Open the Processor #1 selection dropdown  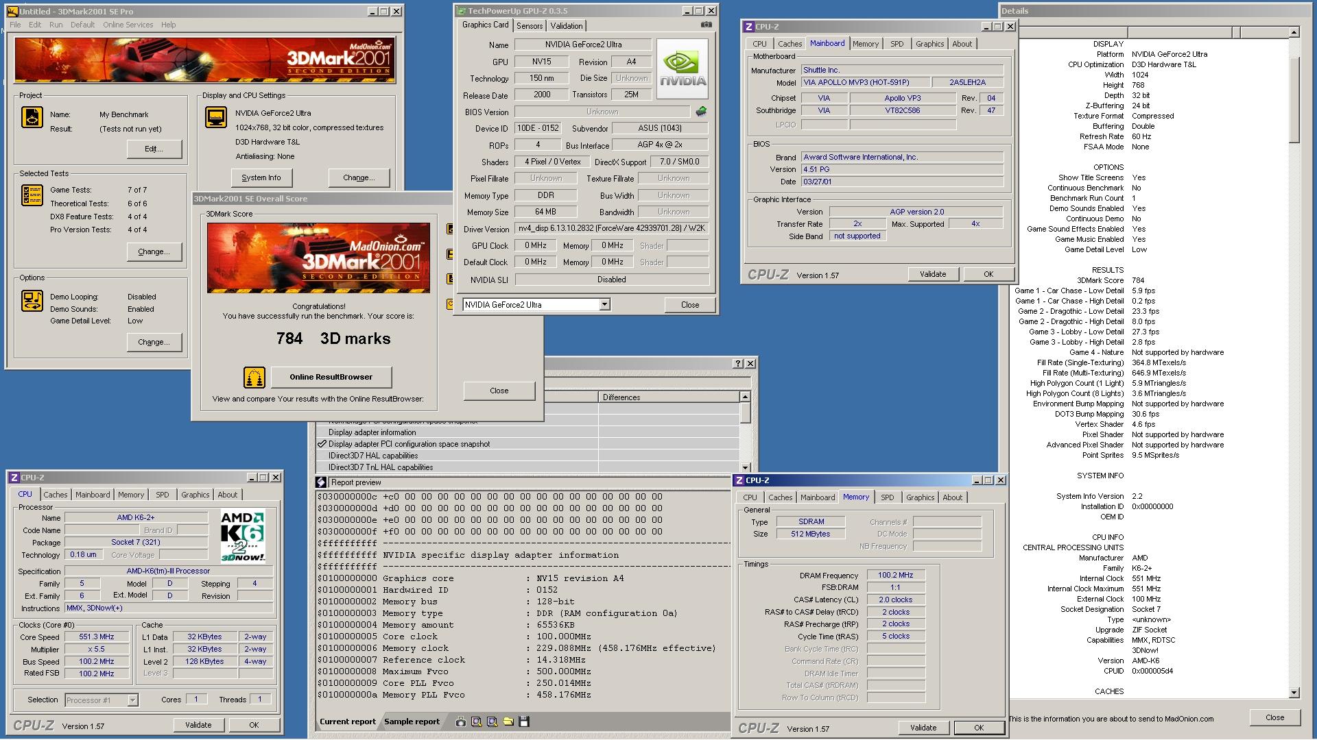coord(132,700)
